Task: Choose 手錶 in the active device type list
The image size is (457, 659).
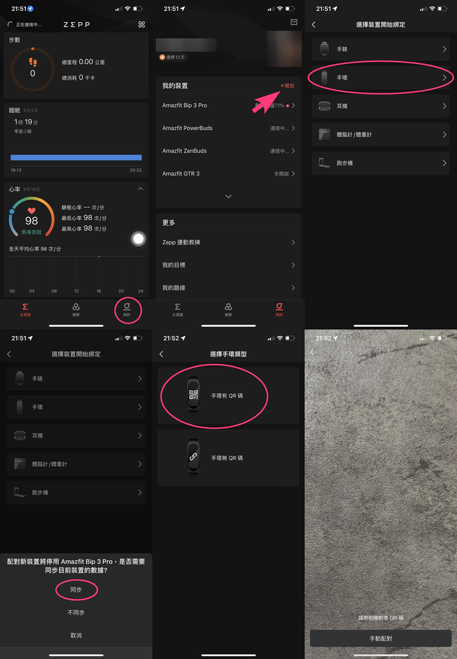Action: [x=380, y=49]
